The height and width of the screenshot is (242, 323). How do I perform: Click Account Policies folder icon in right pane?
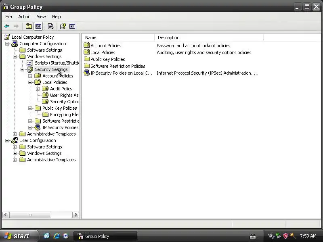tap(87, 45)
